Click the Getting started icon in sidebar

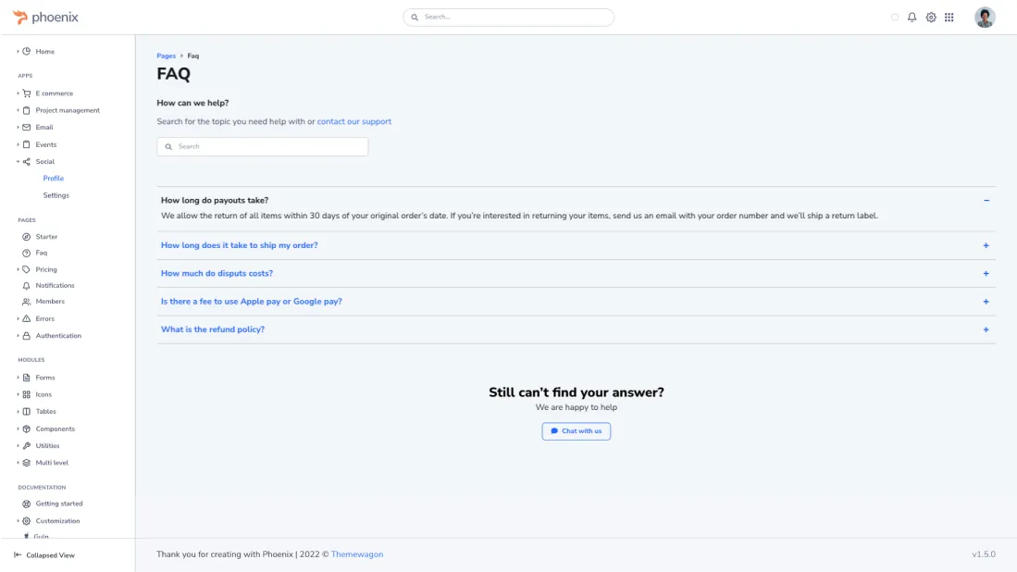click(x=26, y=504)
